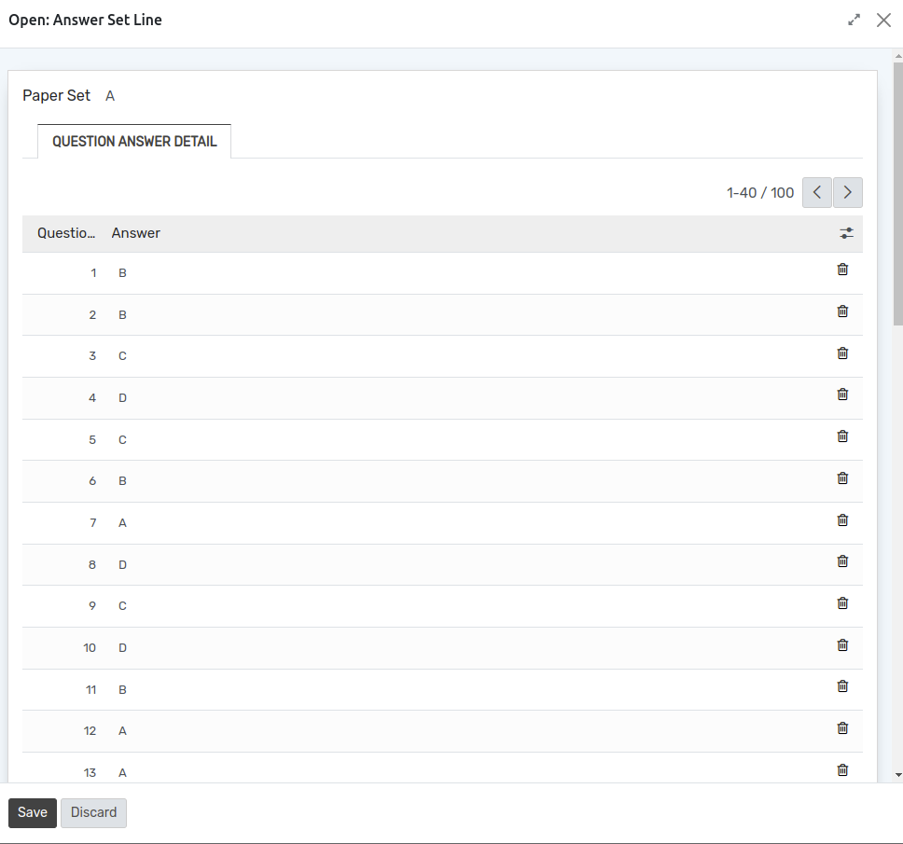Select answer B of question 6
Image resolution: width=903 pixels, height=844 pixels.
click(x=122, y=481)
